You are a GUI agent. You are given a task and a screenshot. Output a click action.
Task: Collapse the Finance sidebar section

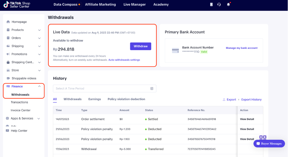(39, 86)
